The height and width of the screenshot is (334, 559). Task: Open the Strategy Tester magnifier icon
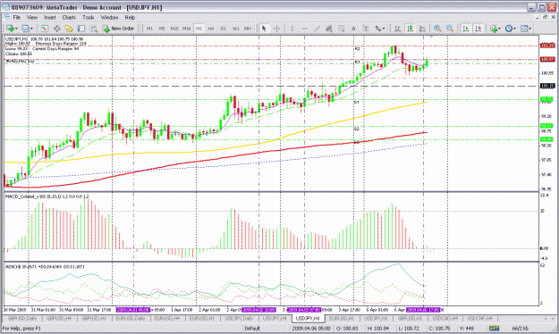93,29
